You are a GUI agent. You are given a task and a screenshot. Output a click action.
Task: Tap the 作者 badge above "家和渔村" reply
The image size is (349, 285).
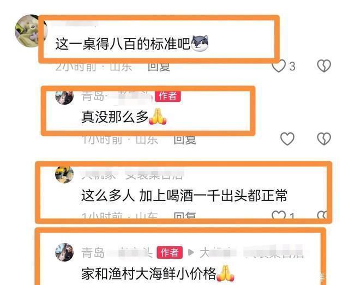[170, 252]
